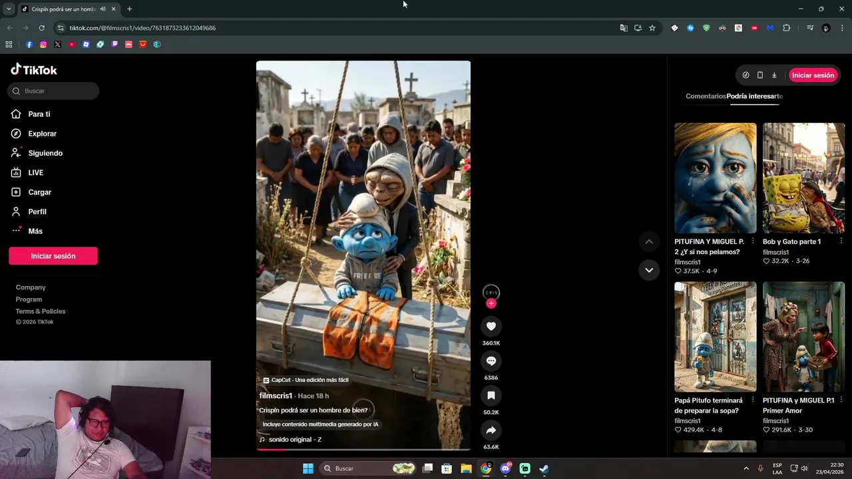Open PITUFINA y MIGUEL P.1 thumbnail
This screenshot has height=479, width=852.
click(x=803, y=337)
